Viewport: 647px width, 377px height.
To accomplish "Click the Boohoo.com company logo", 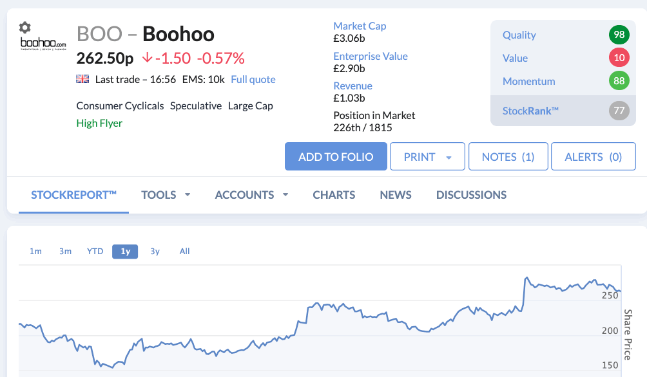I will point(43,44).
